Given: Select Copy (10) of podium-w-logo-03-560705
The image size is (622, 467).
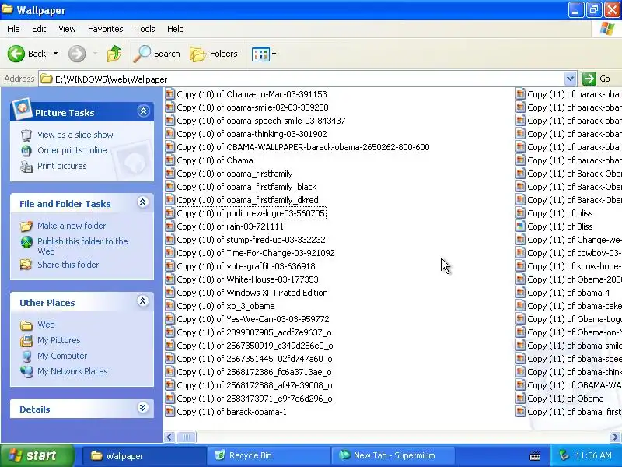Looking at the screenshot, I should coord(250,213).
